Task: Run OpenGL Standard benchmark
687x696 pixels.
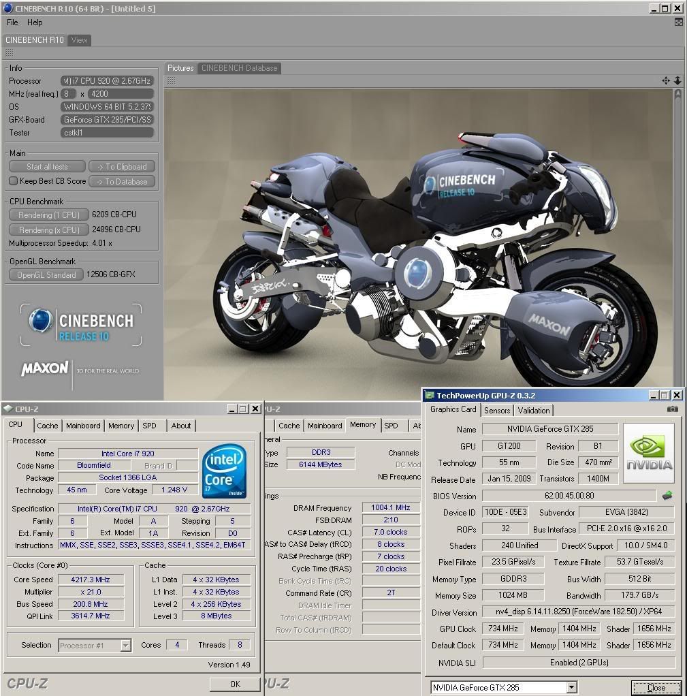Action: pos(46,274)
